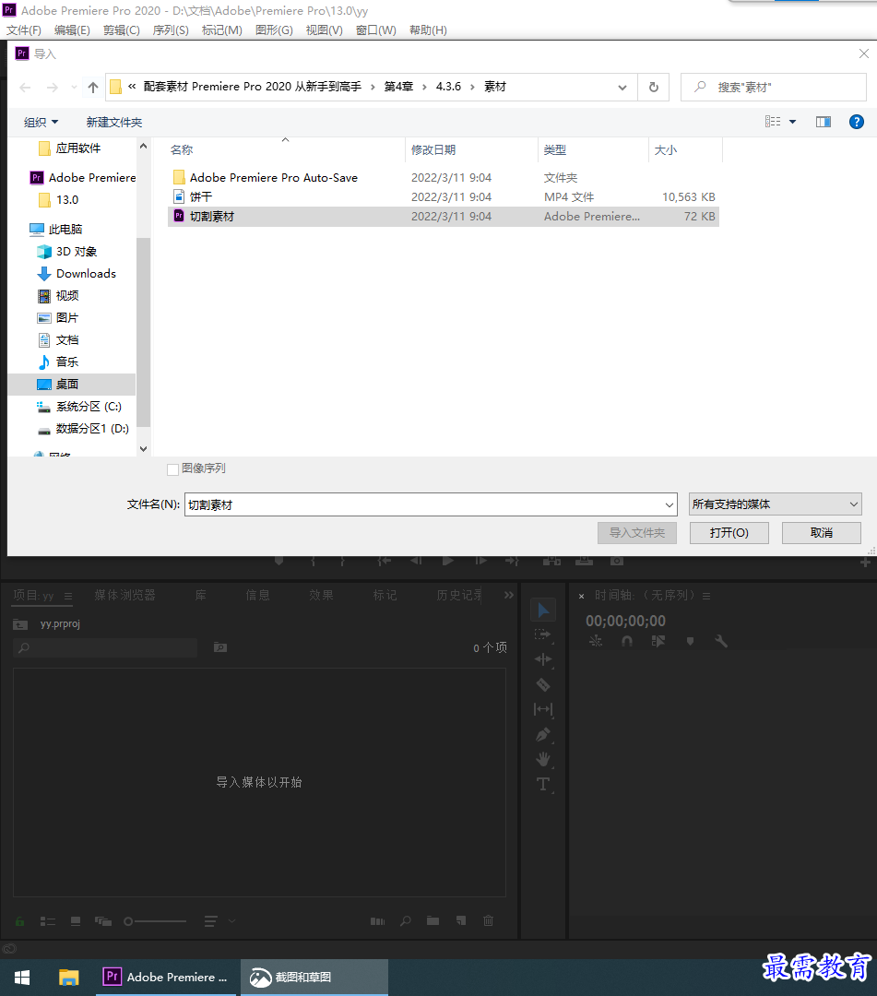Select the Hand tool
Viewport: 877px width, 996px height.
(x=543, y=759)
